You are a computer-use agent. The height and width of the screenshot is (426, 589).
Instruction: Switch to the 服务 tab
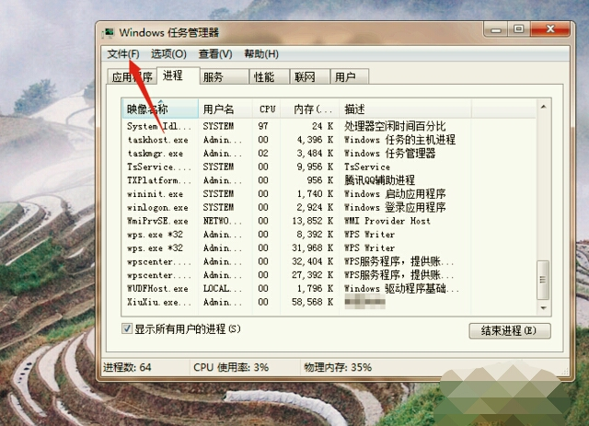click(x=225, y=77)
